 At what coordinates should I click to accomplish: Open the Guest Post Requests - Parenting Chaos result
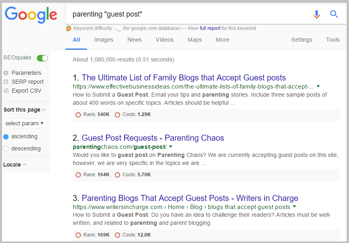(x=153, y=138)
